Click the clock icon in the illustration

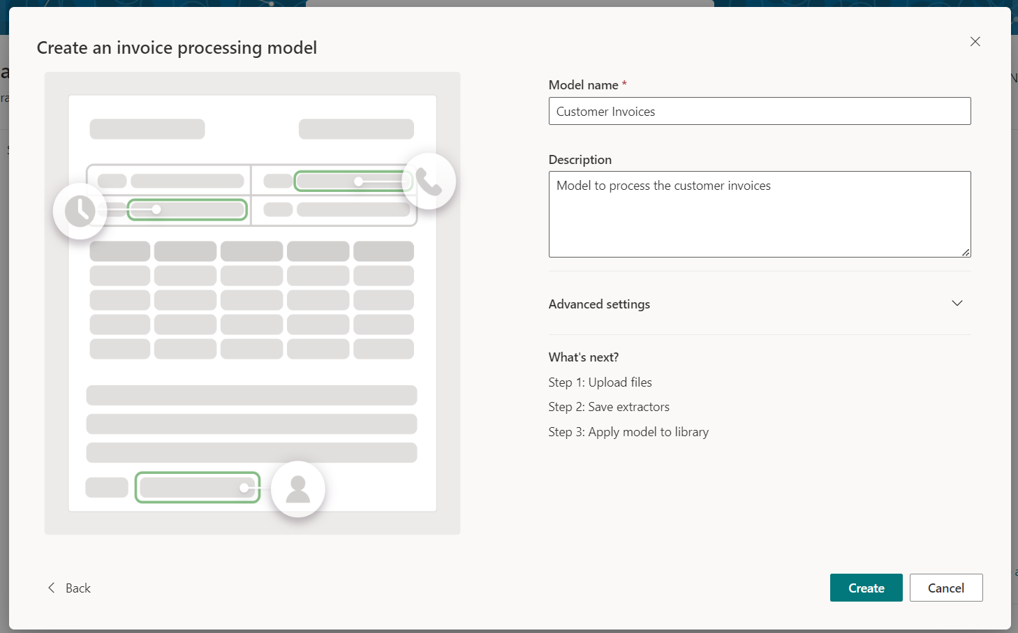[x=80, y=211]
